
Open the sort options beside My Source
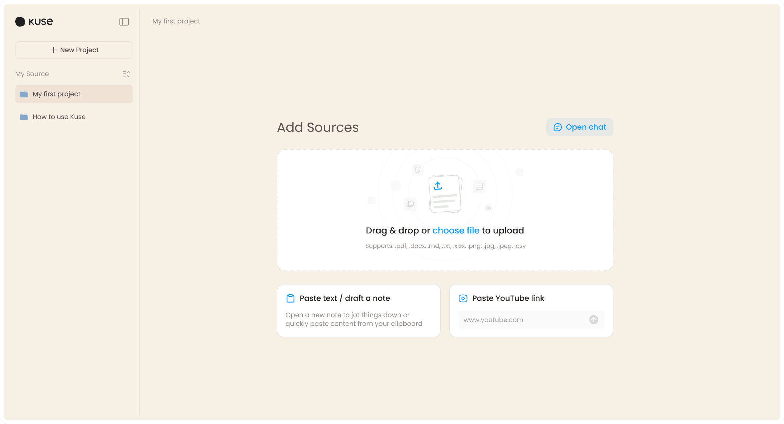[126, 74]
